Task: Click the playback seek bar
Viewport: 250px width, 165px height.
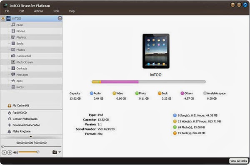Action: coord(31,146)
